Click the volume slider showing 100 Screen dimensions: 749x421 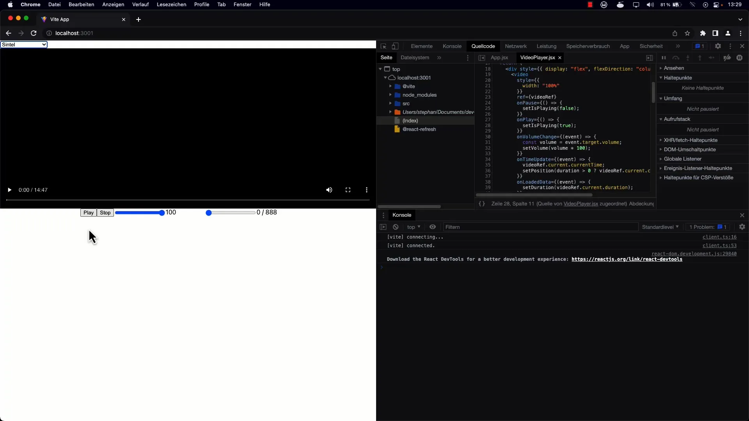point(140,213)
